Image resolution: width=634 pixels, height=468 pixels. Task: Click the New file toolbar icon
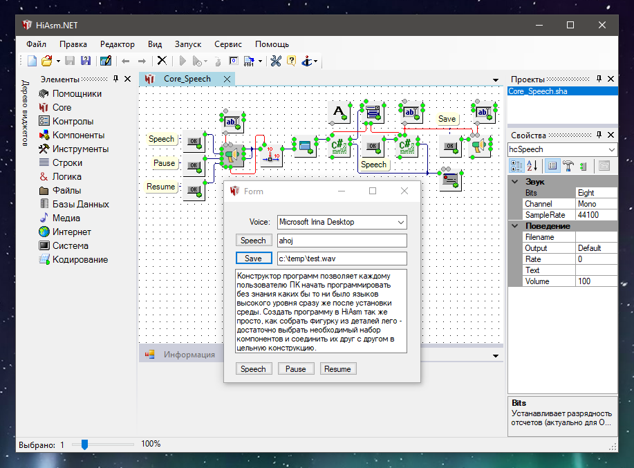tap(32, 61)
